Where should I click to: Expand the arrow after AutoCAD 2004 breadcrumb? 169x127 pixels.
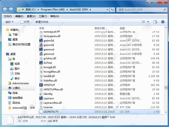click(x=90, y=10)
